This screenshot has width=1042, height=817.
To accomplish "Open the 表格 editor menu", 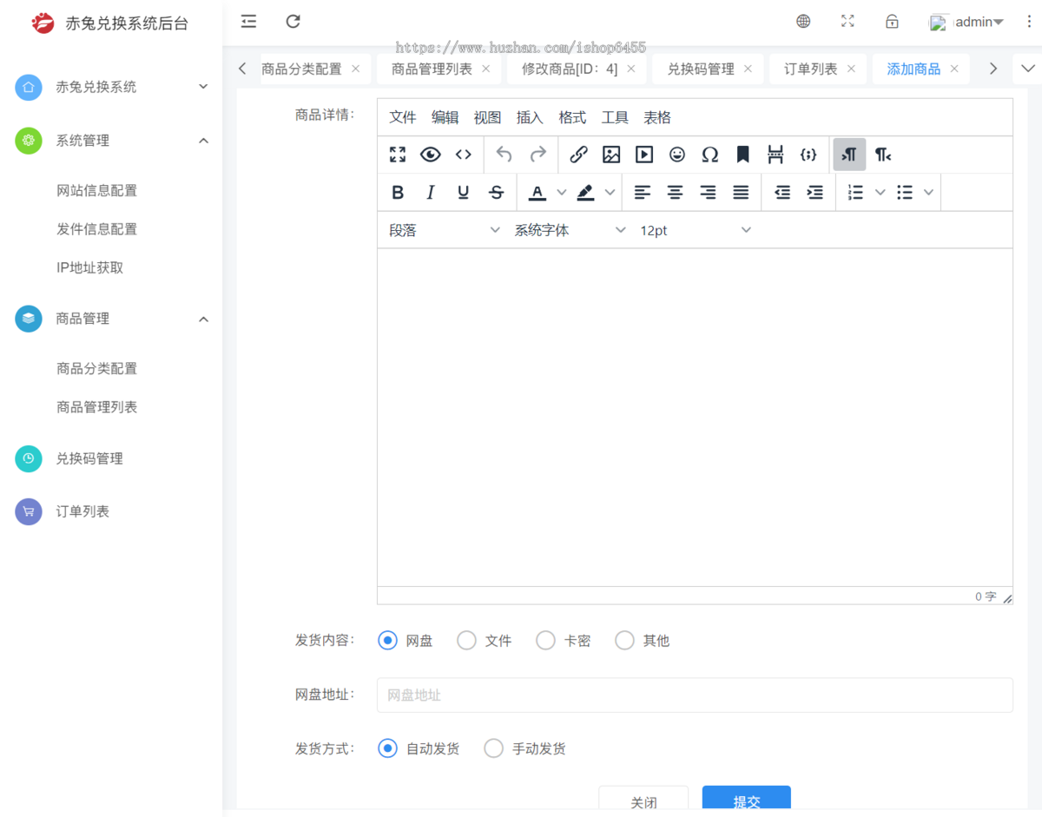I will click(657, 117).
